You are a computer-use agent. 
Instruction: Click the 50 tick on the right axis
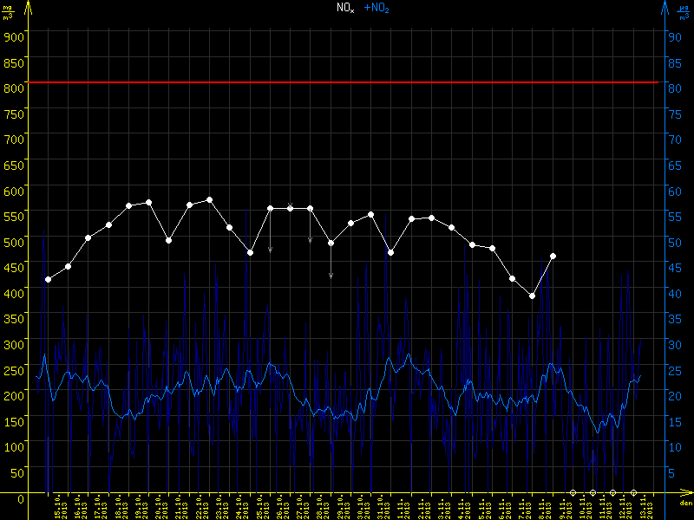click(672, 241)
